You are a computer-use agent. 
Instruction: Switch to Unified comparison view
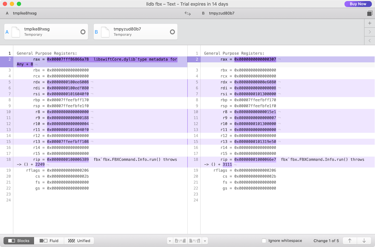(79, 241)
